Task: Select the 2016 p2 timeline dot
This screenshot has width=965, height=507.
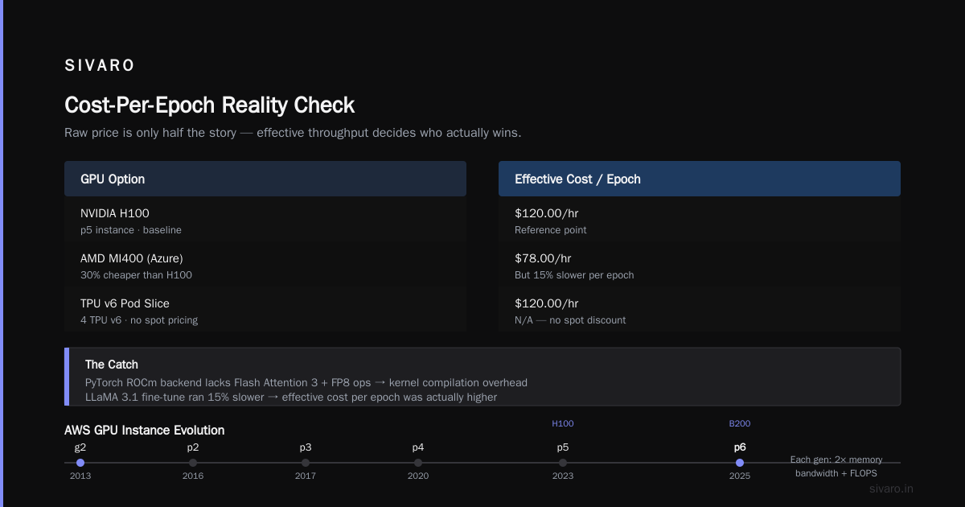Action: (193, 463)
